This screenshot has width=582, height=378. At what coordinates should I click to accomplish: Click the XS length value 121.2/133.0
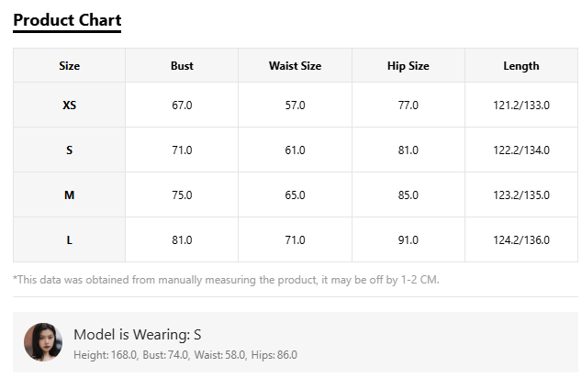521,105
